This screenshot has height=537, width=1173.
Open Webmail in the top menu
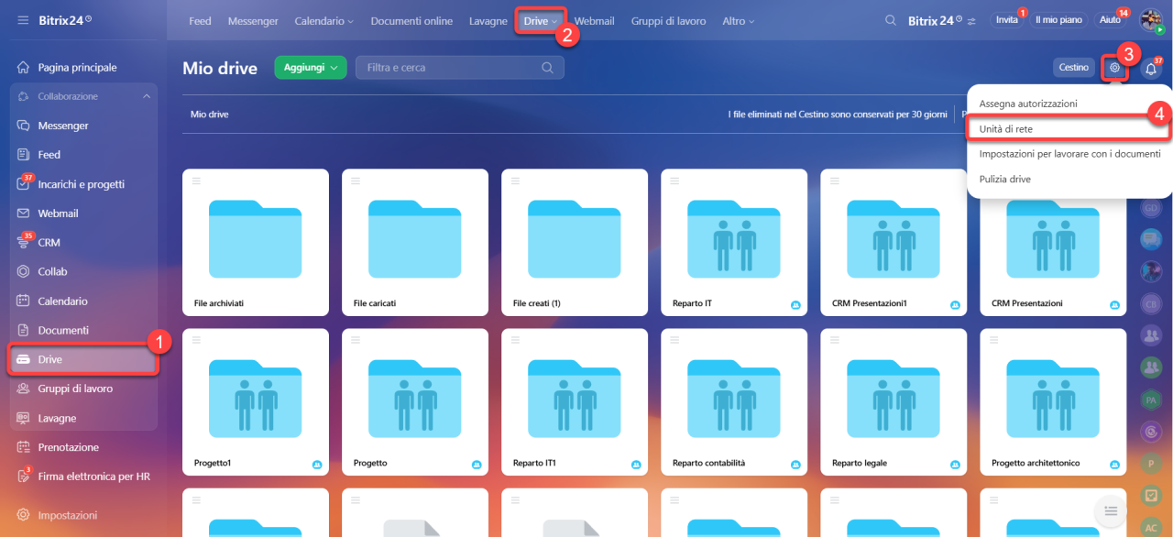coord(594,21)
